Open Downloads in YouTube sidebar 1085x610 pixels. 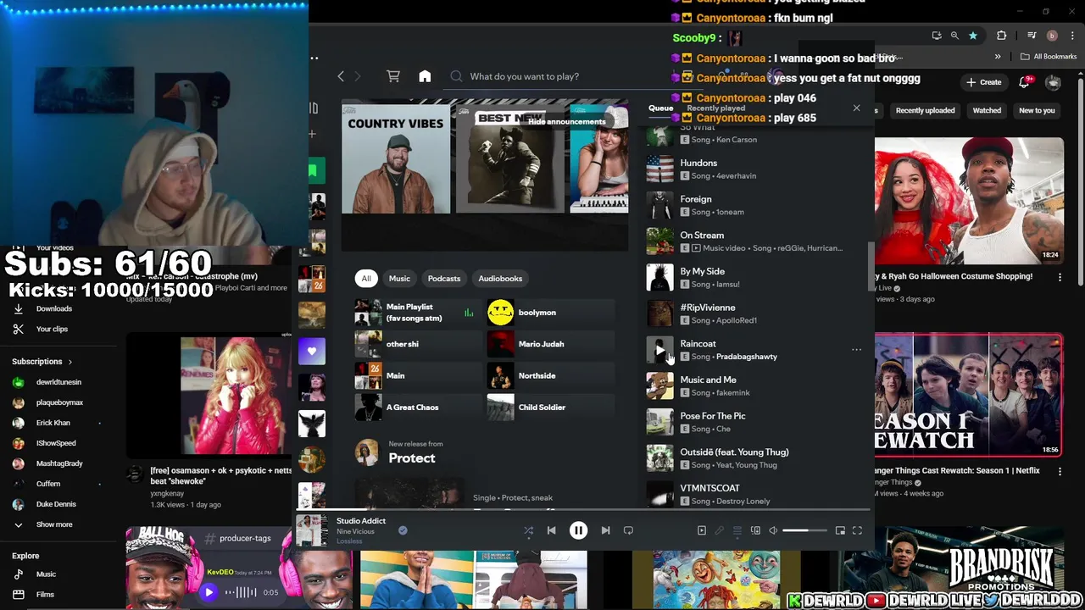[x=54, y=308]
